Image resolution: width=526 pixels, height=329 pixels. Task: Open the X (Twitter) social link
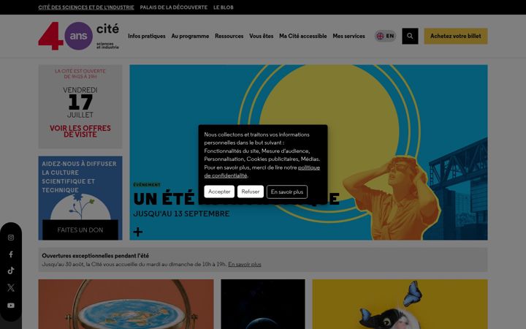pyautogui.click(x=11, y=288)
